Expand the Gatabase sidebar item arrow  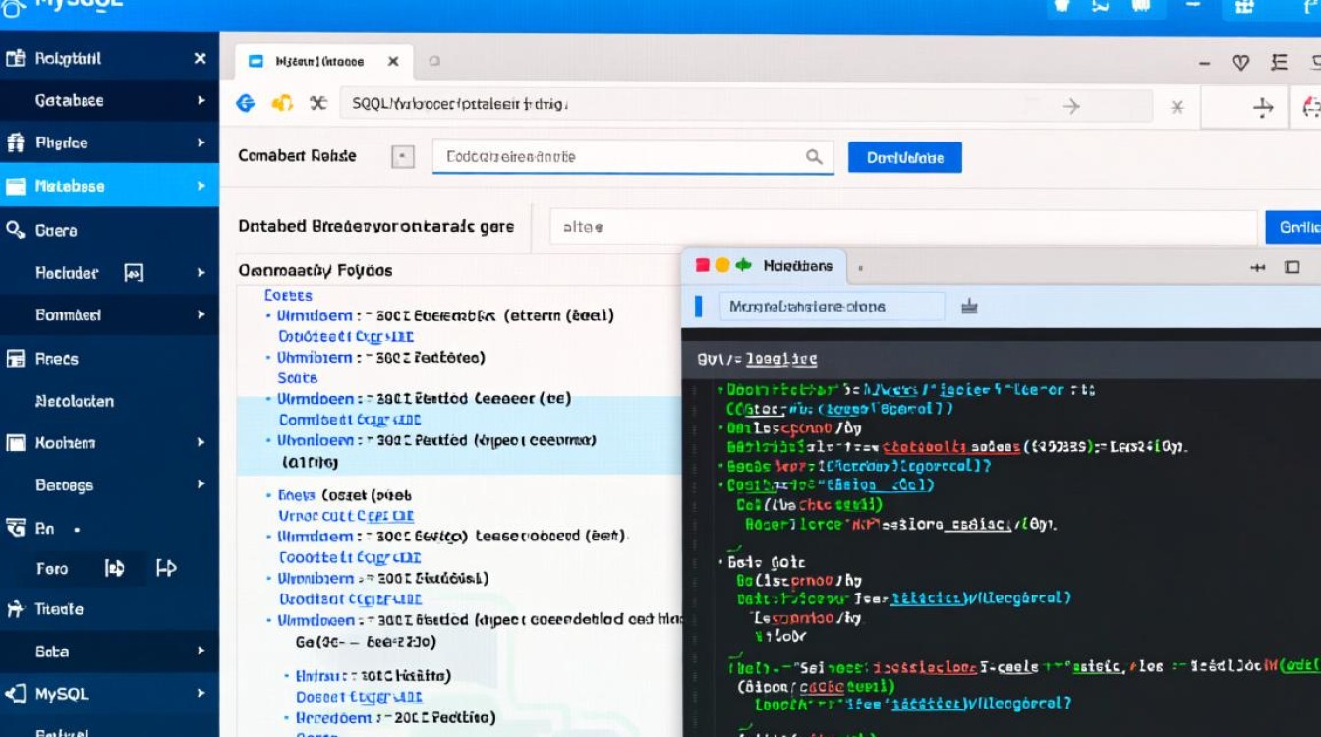pos(201,100)
